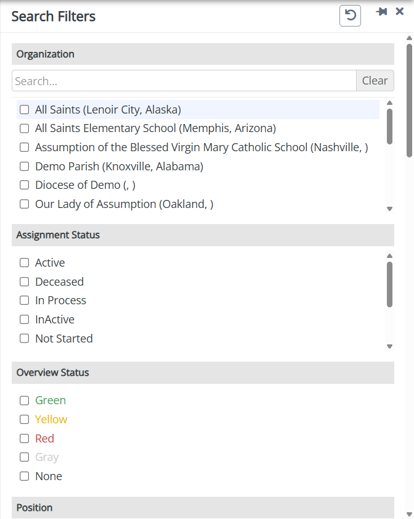Toggle the Red overview status checkbox

[x=25, y=439]
